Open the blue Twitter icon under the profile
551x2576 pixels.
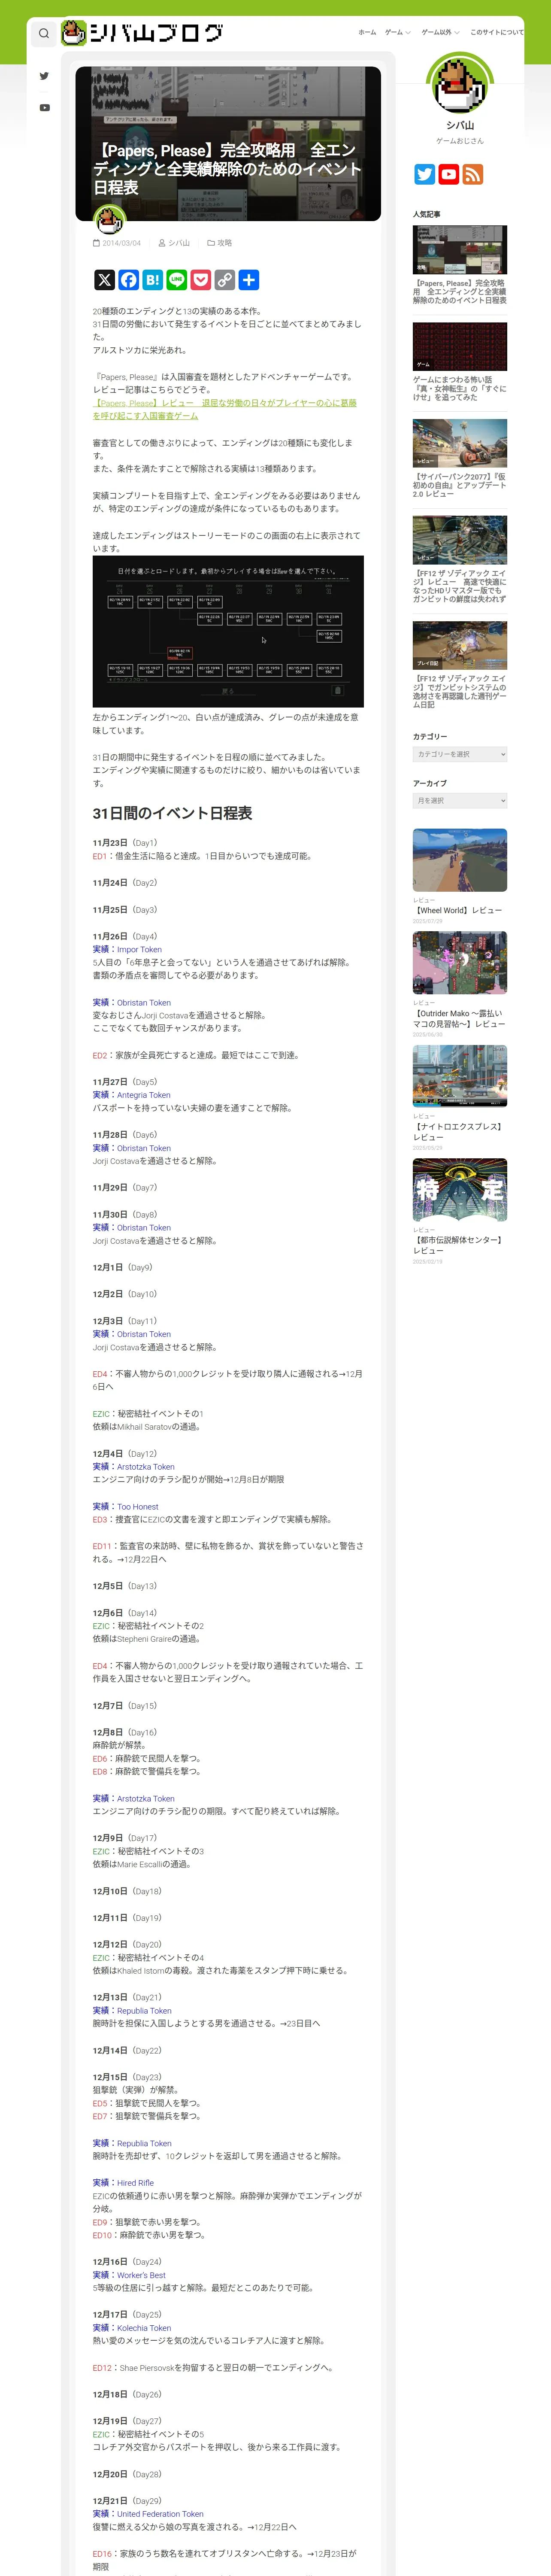(425, 174)
